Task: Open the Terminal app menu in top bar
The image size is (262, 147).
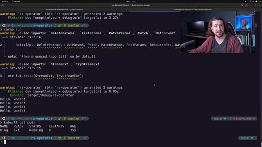Action: [16, 1]
